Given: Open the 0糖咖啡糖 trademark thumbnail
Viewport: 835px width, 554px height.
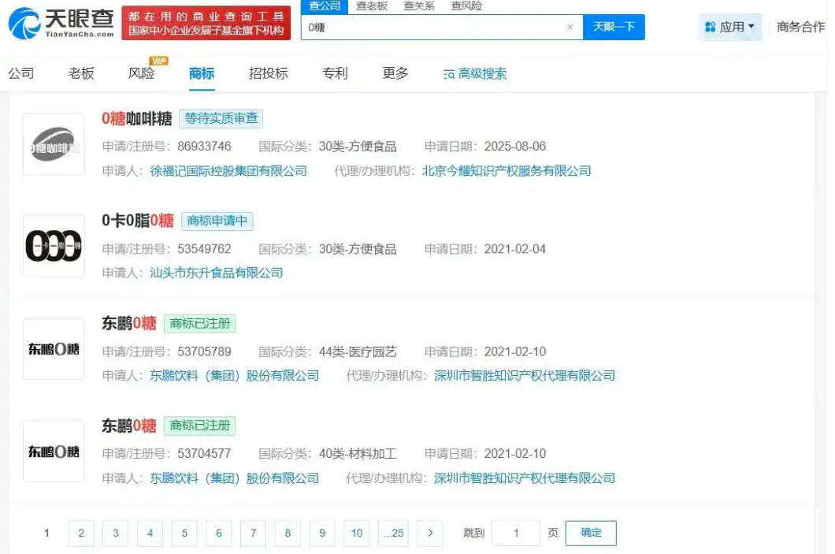Looking at the screenshot, I should pos(54,144).
